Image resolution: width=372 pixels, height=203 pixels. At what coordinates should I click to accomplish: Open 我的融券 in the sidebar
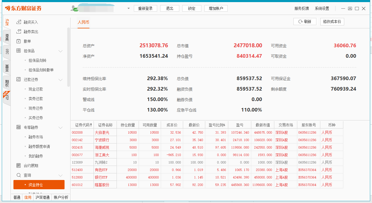pos(36,156)
